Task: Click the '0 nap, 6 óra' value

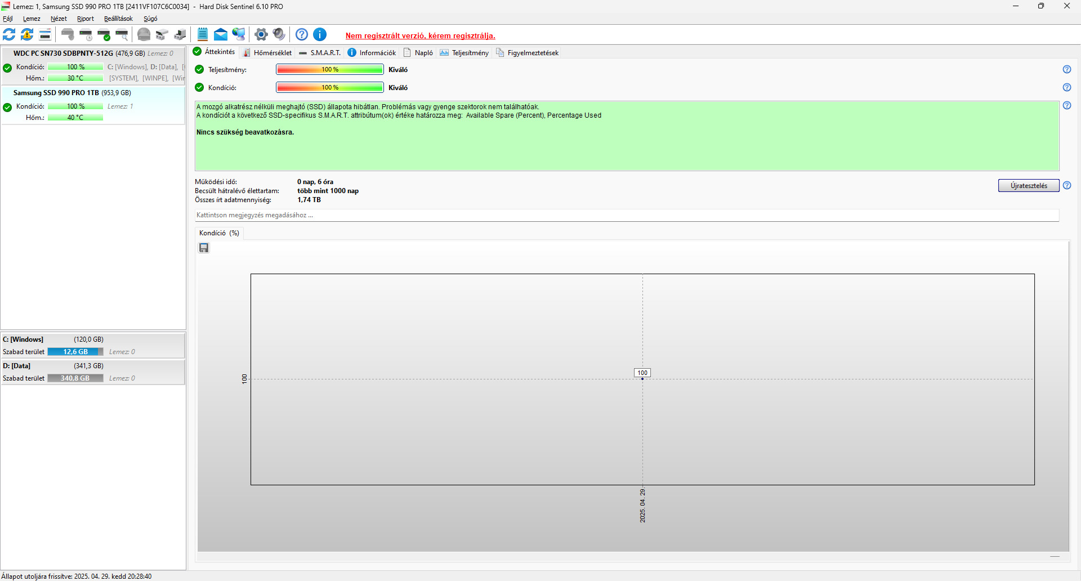Action: [x=315, y=182]
